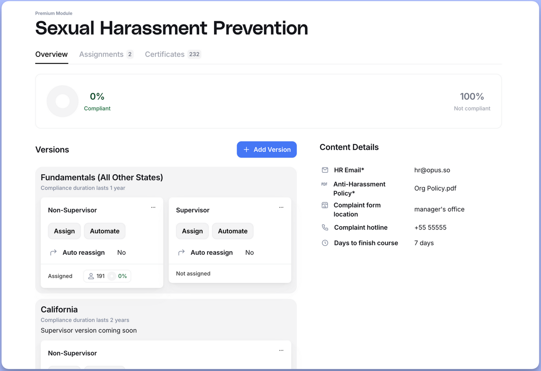This screenshot has height=371, width=541.
Task: Click Assign in the Supervisor card
Action: (192, 231)
